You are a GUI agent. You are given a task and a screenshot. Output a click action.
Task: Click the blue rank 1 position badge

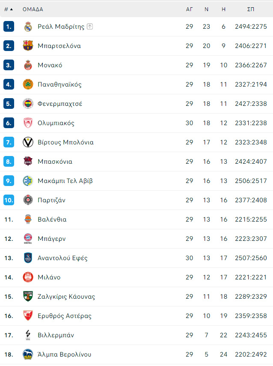click(9, 27)
